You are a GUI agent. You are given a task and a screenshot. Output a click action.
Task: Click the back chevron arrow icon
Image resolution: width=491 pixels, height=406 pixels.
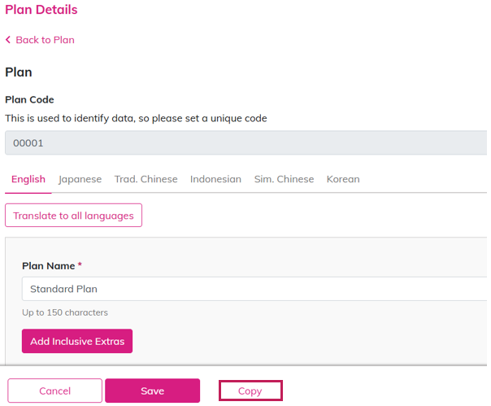click(x=8, y=40)
